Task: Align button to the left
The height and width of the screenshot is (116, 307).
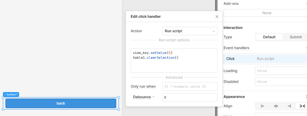Action: pyautogui.click(x=263, y=106)
